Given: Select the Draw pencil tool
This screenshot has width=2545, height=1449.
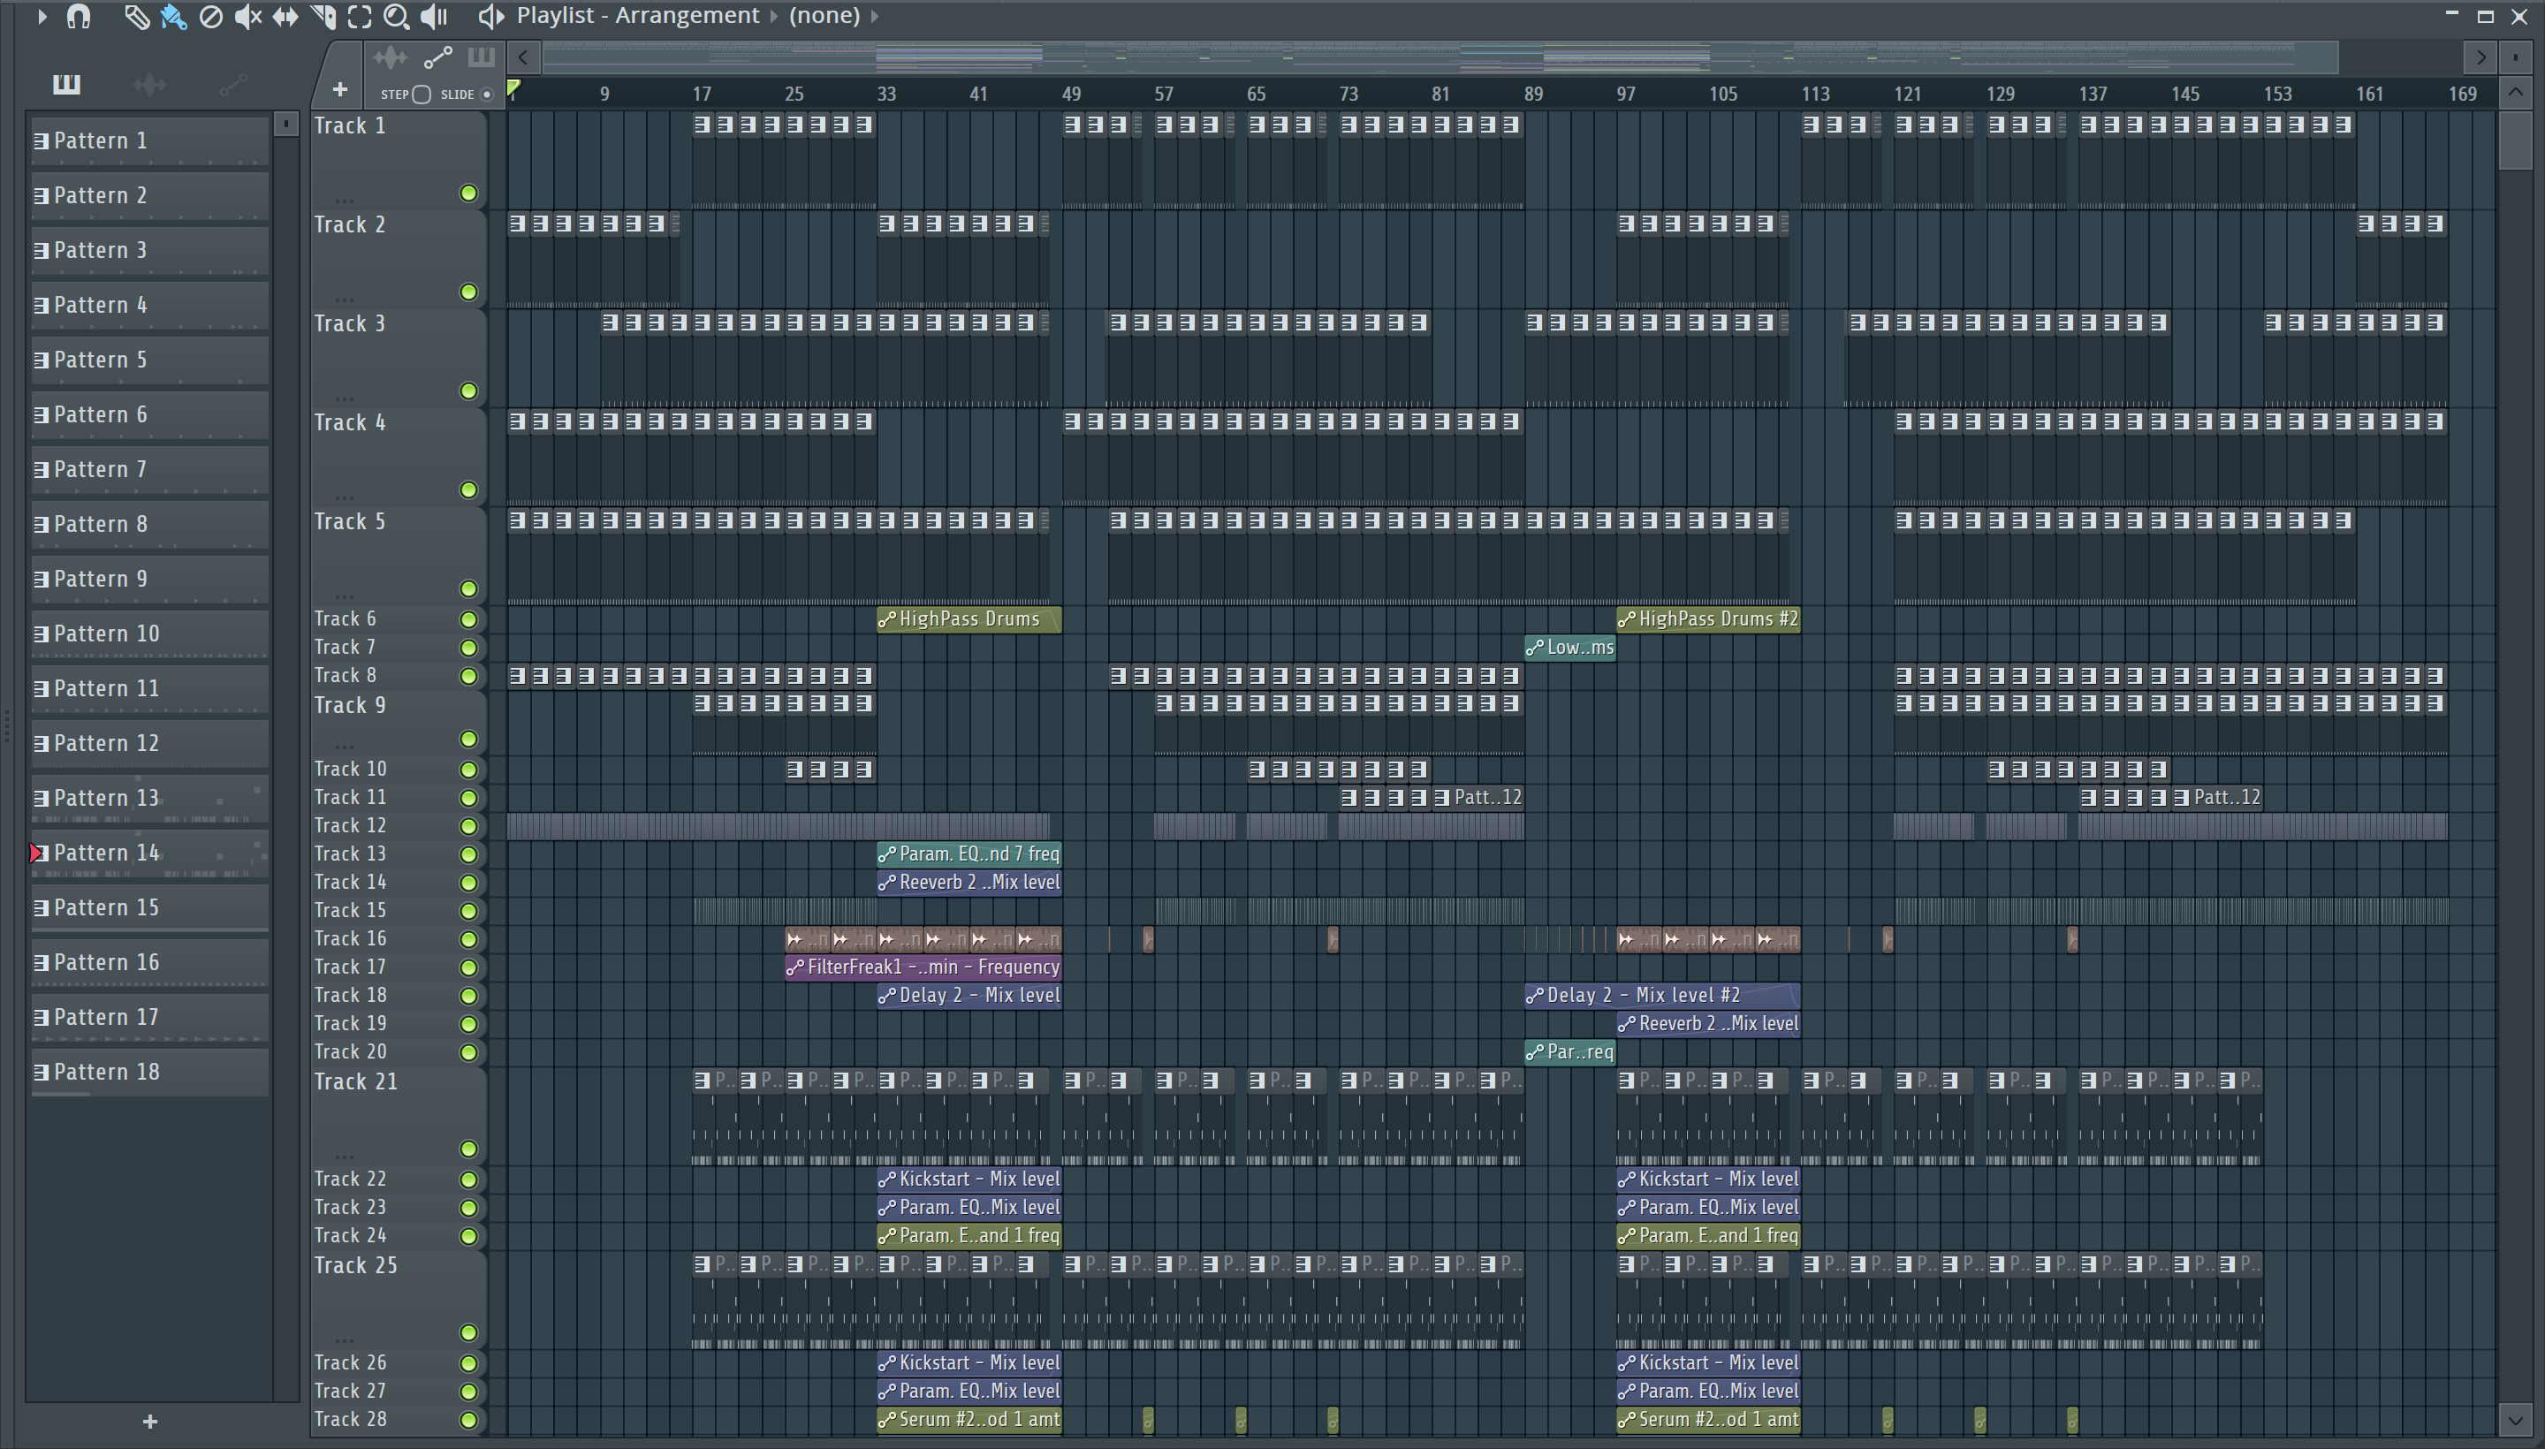Looking at the screenshot, I should [x=136, y=16].
